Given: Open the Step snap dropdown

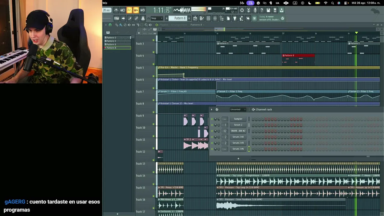Looking at the screenshot, I should coord(157,18).
